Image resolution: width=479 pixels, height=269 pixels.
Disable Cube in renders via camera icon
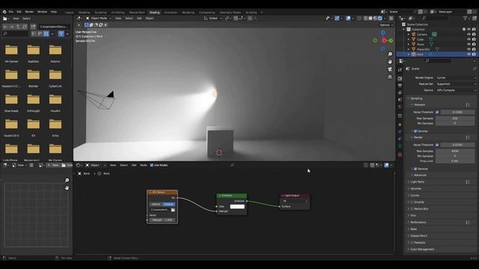(474, 40)
